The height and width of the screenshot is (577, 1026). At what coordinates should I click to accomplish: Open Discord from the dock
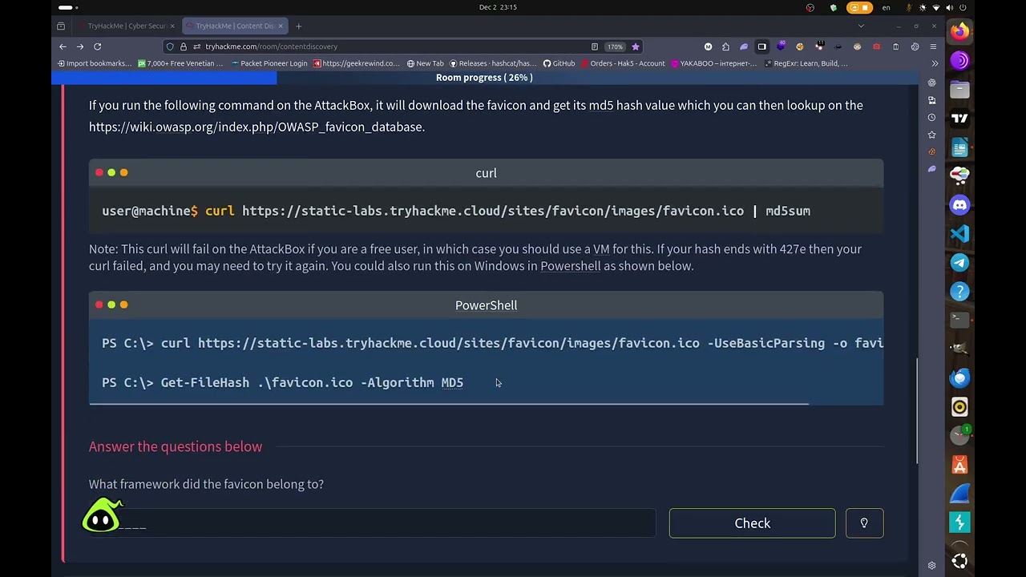(959, 205)
